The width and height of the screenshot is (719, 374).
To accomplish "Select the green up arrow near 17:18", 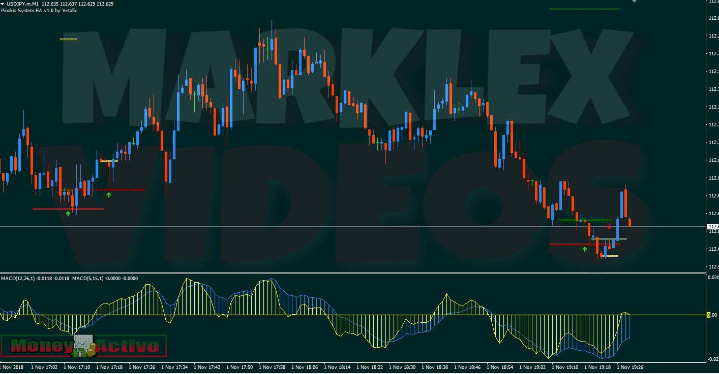I will 108,194.
